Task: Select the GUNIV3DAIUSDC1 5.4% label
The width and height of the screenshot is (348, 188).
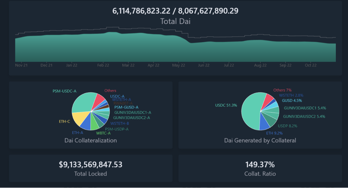Action: (x=305, y=108)
